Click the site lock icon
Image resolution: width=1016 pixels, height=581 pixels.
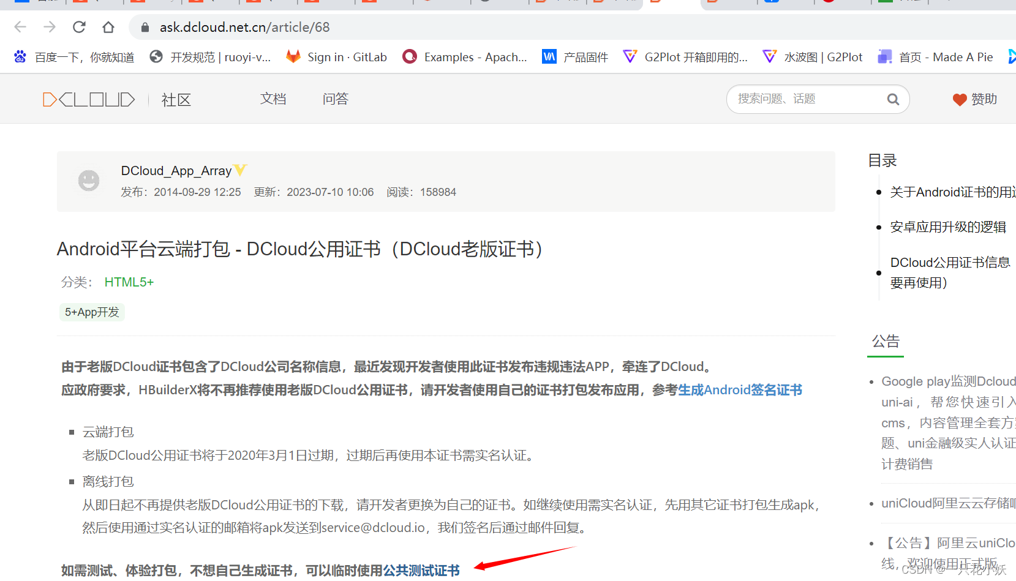(x=145, y=27)
